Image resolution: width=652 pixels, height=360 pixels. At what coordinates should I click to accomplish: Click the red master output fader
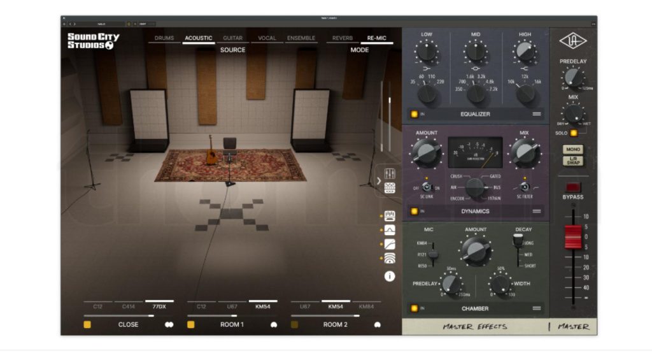pos(573,237)
